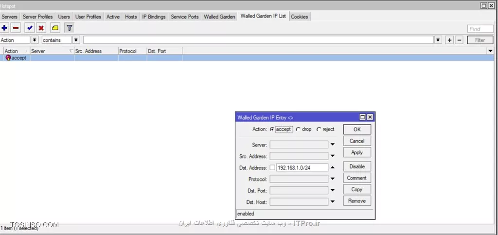Click the Copy button
The height and width of the screenshot is (235, 498).
coord(357,189)
